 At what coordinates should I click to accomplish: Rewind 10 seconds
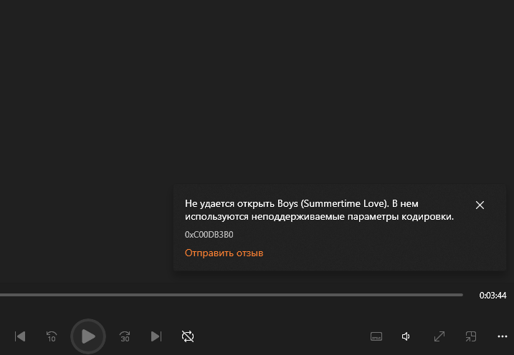pos(52,336)
